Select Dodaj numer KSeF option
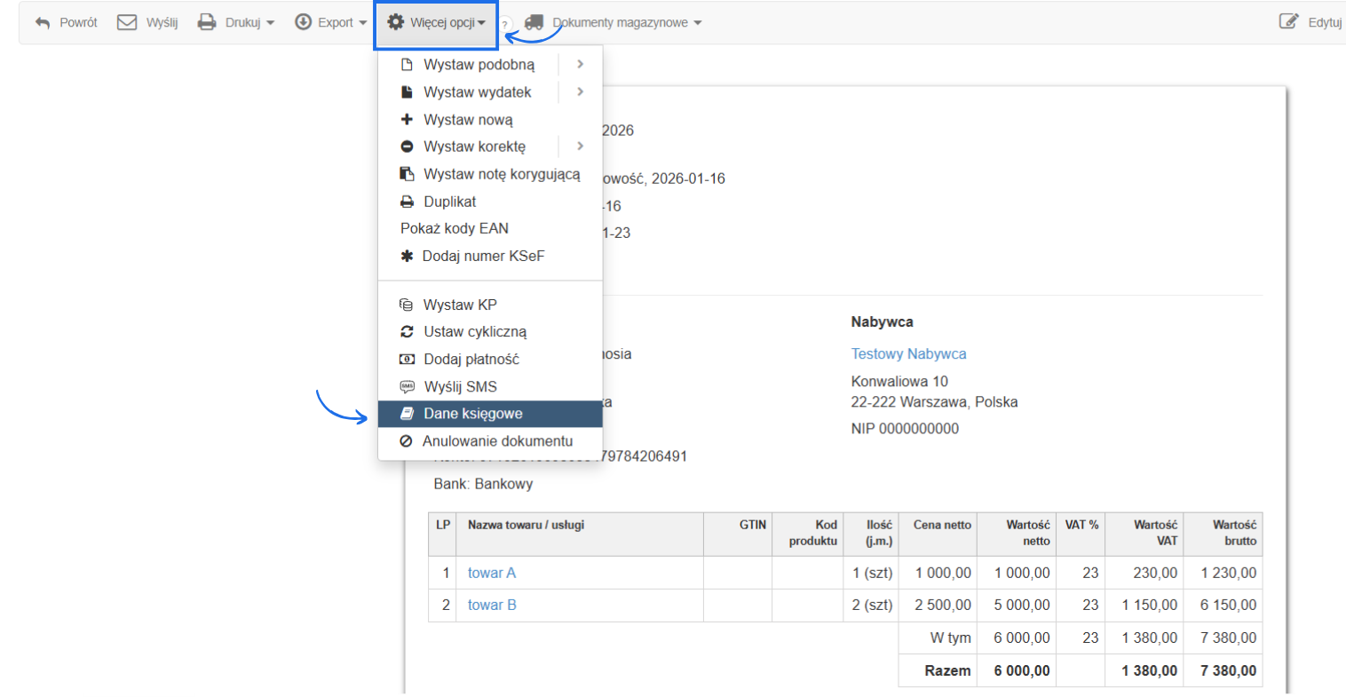Image resolution: width=1346 pixels, height=697 pixels. click(483, 256)
